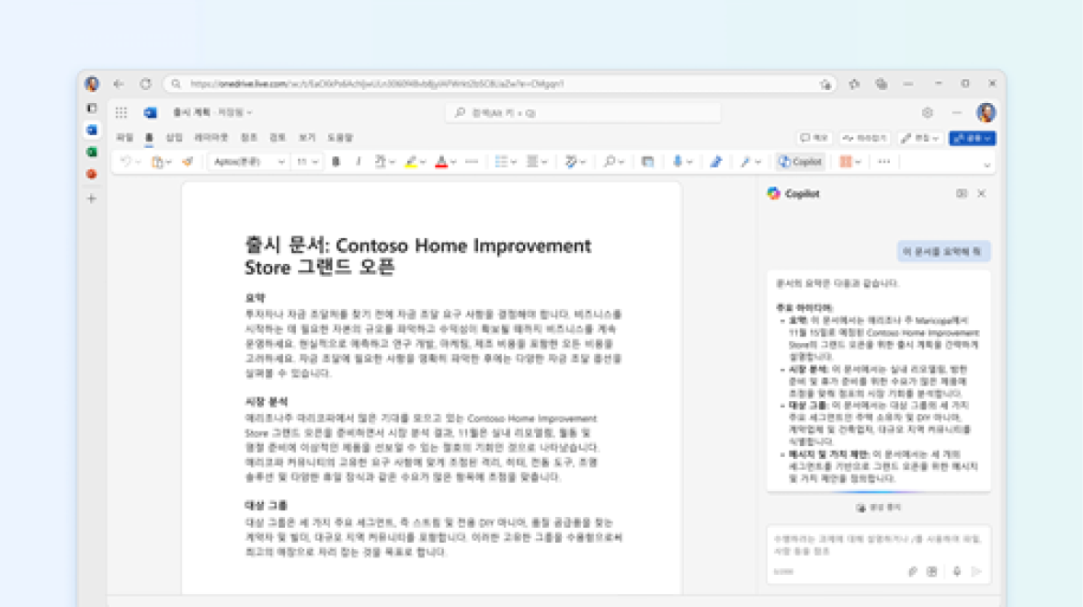Open Copilot prompt gallery icon
The width and height of the screenshot is (1083, 607).
(932, 572)
